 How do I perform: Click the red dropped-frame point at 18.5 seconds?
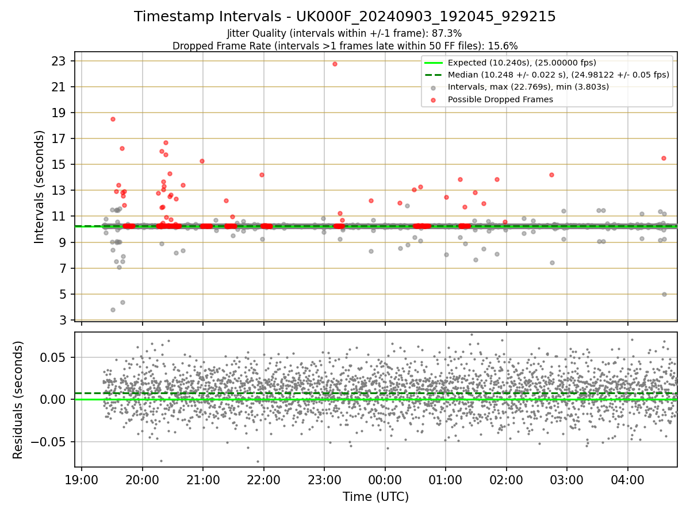[113, 119]
